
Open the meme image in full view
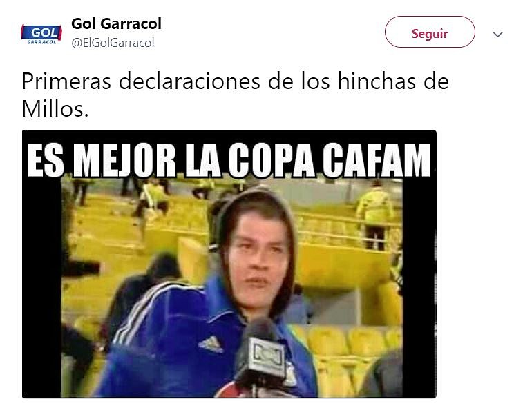(x=229, y=264)
